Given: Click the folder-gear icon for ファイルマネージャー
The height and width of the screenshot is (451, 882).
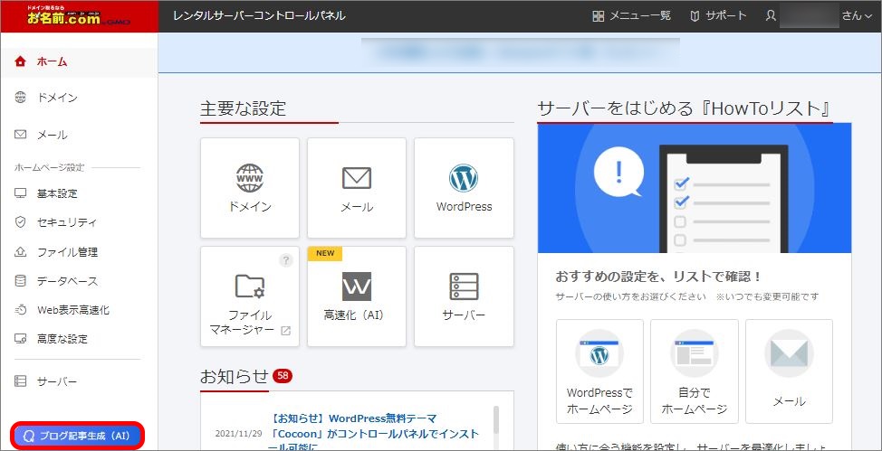Looking at the screenshot, I should (250, 287).
